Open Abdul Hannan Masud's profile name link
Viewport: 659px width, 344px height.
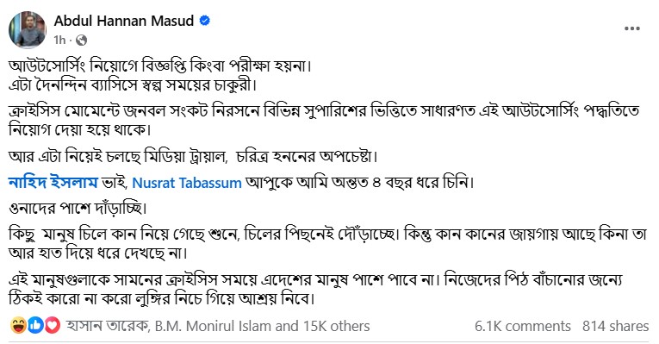click(x=124, y=21)
